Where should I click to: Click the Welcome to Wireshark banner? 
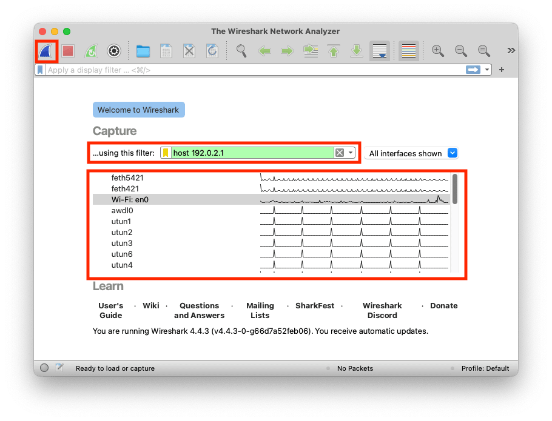(x=139, y=110)
